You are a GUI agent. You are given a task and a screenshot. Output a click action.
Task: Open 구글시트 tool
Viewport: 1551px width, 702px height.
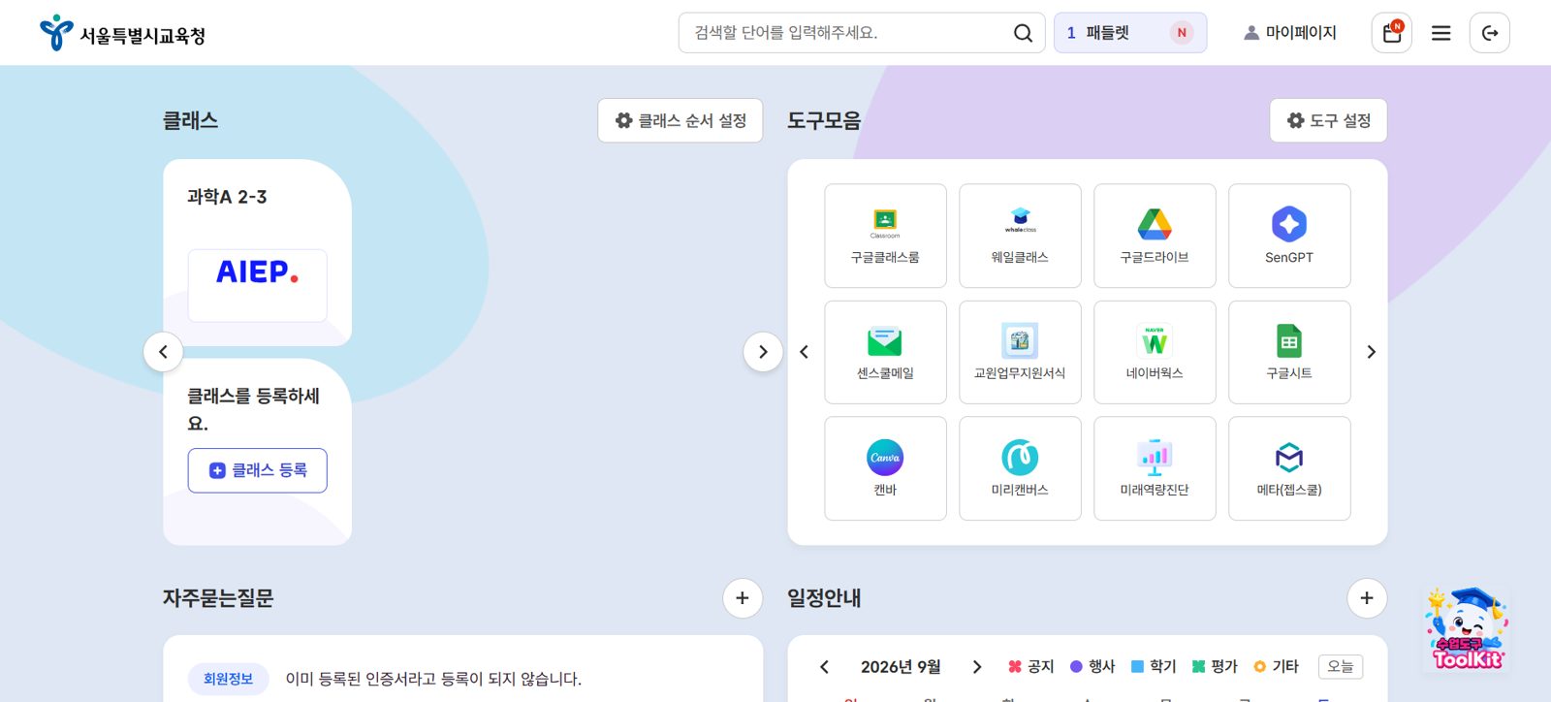(x=1289, y=352)
